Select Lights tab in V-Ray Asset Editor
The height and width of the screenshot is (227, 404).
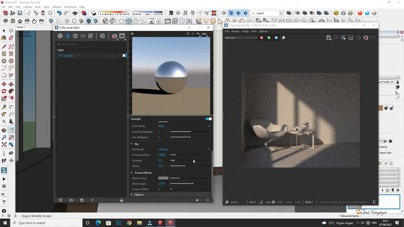click(x=68, y=36)
